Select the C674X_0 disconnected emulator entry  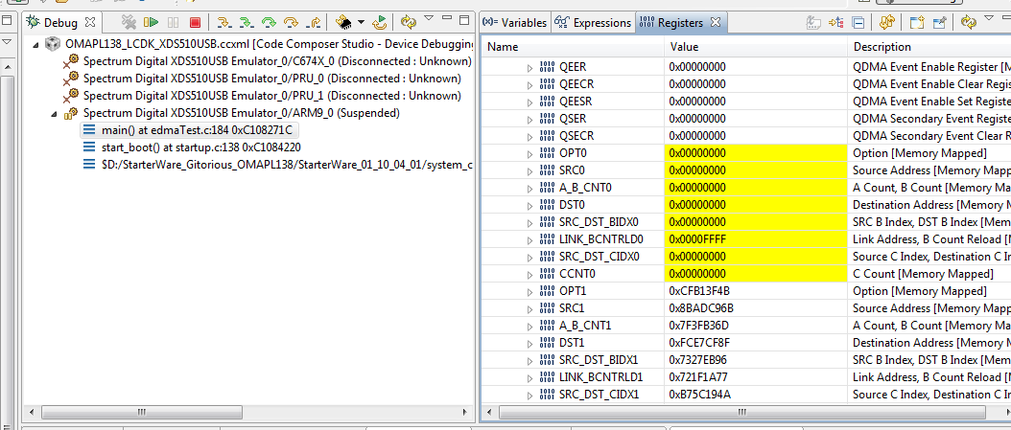[x=267, y=61]
